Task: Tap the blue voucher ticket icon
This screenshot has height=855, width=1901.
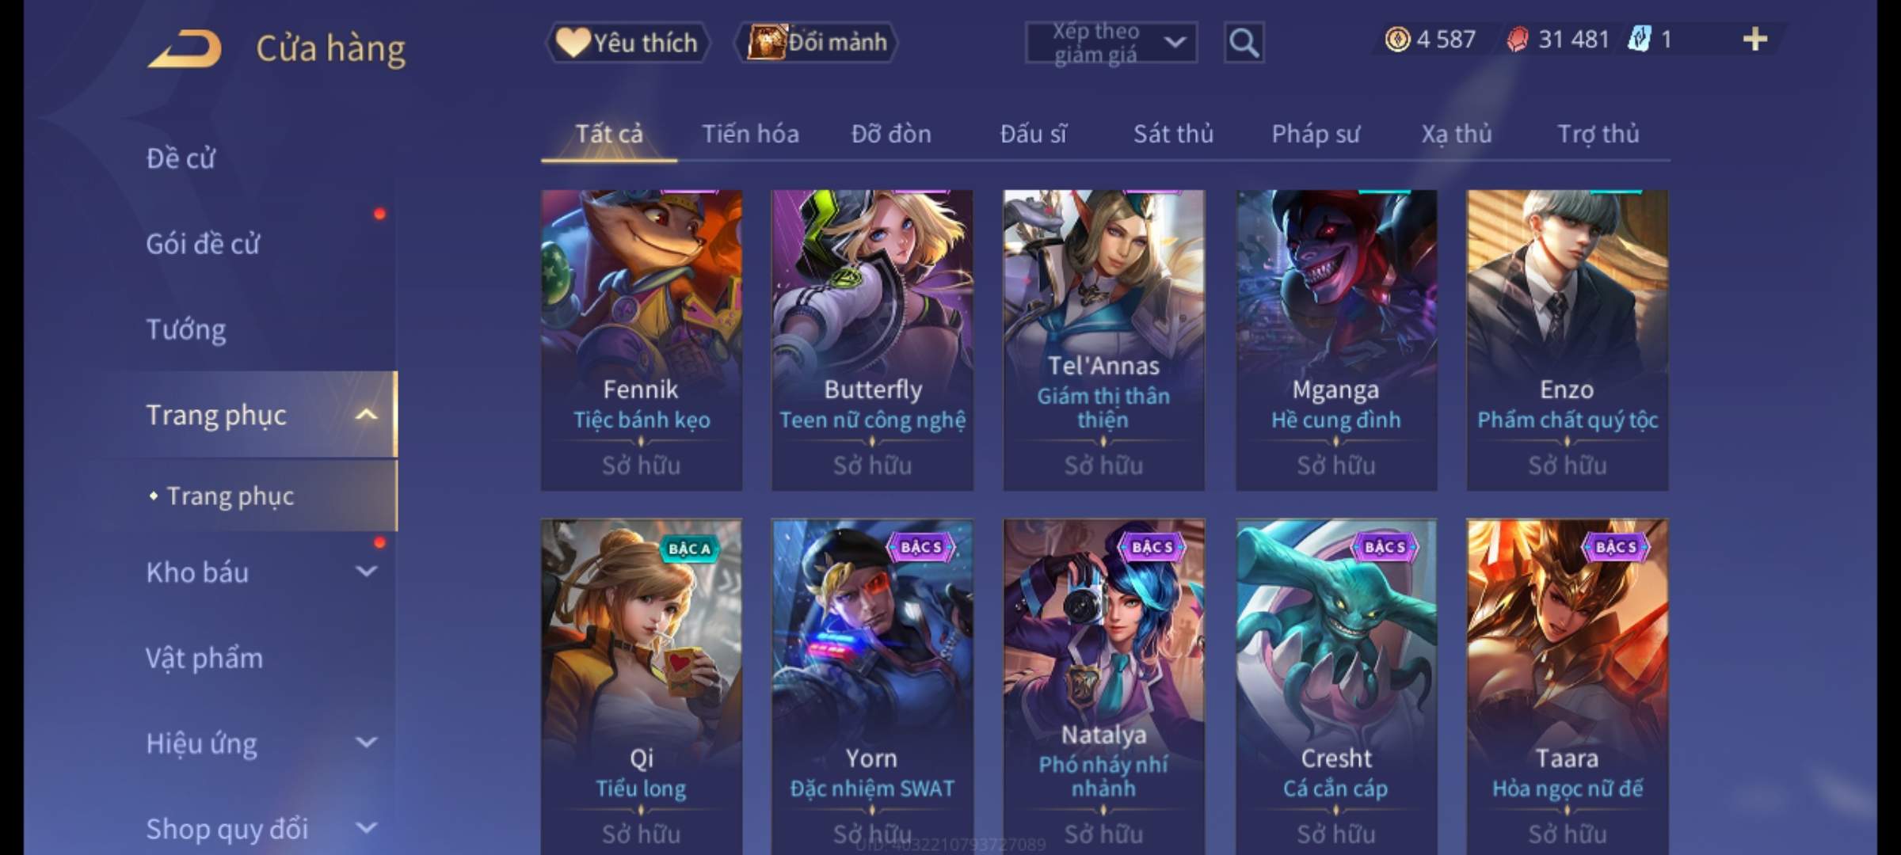Action: pyautogui.click(x=1639, y=39)
